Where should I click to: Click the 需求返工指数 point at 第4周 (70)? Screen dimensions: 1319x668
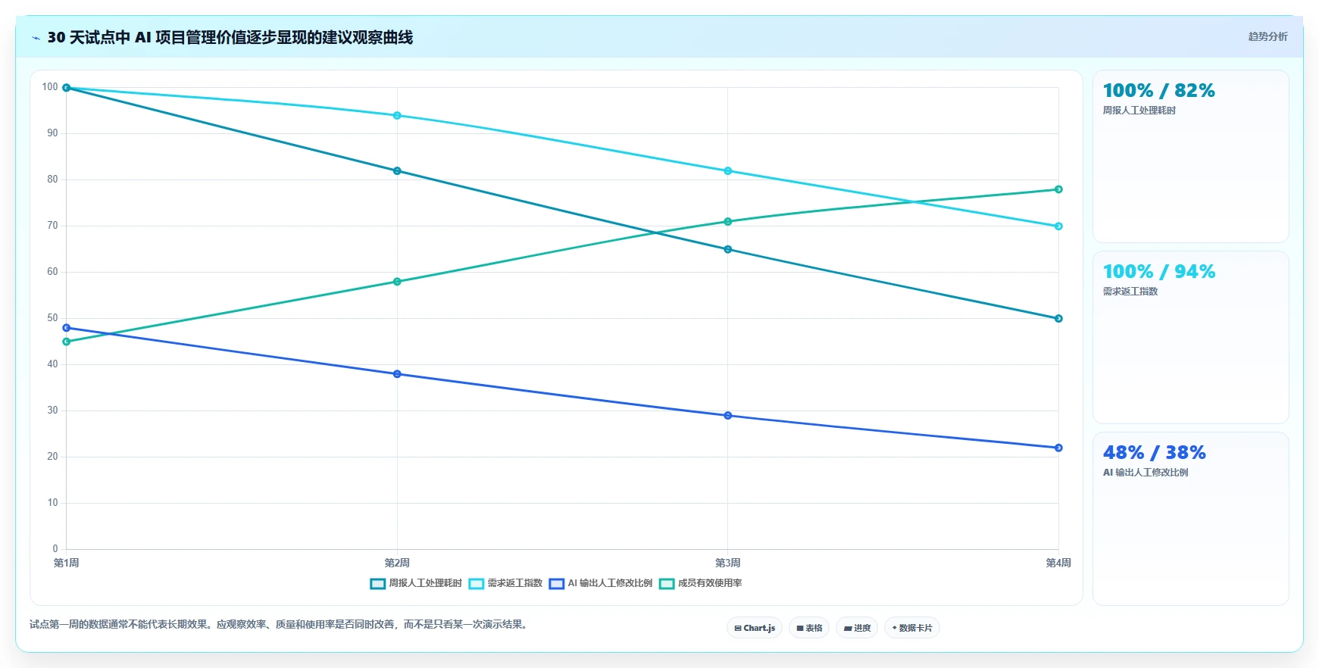[x=1058, y=226]
